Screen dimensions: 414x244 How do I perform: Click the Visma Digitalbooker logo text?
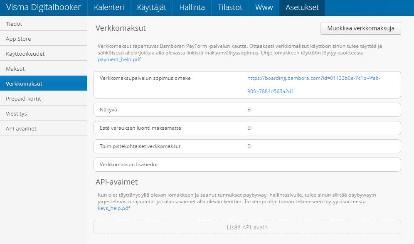click(43, 7)
